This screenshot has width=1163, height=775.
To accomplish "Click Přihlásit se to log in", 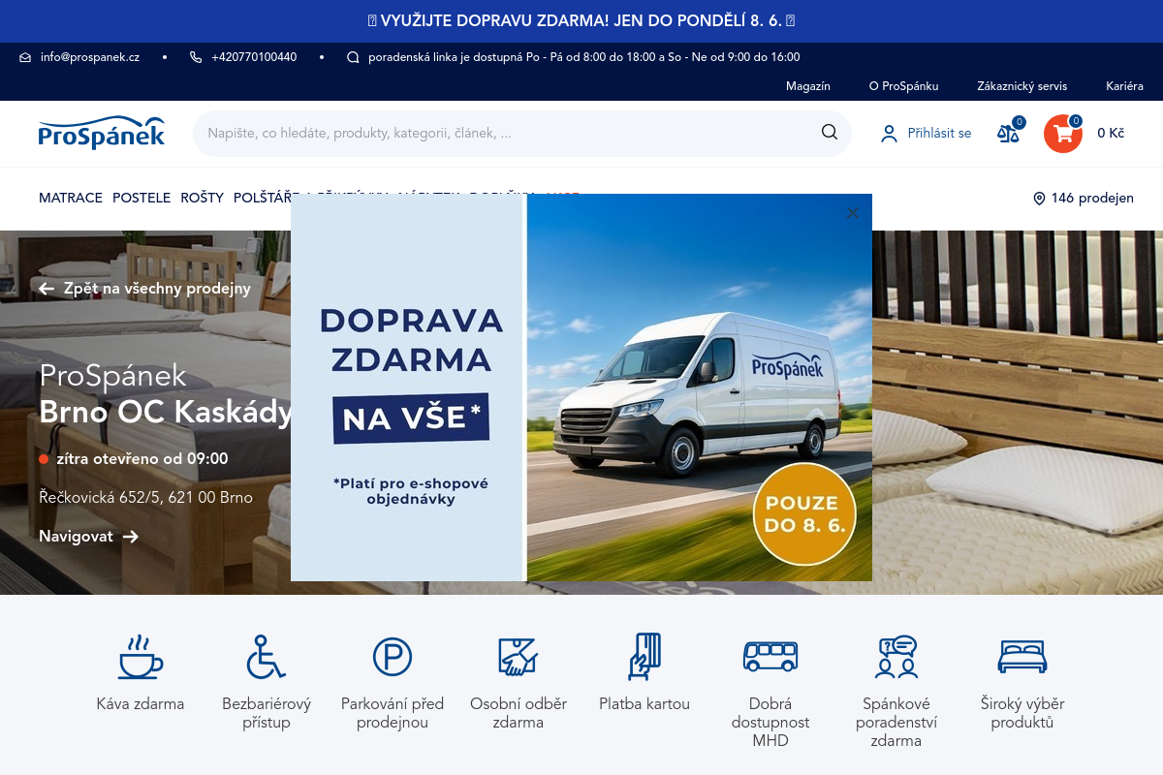I will click(x=939, y=134).
